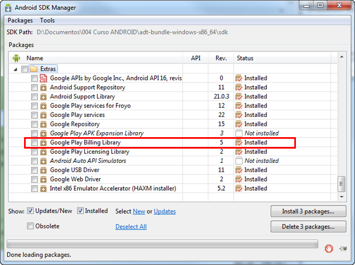
Task: Click the SDK Path value text
Action: coord(132,32)
